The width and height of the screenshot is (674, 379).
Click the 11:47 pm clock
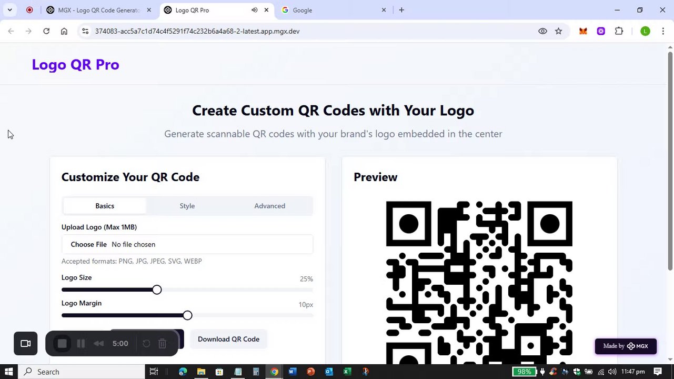633,372
